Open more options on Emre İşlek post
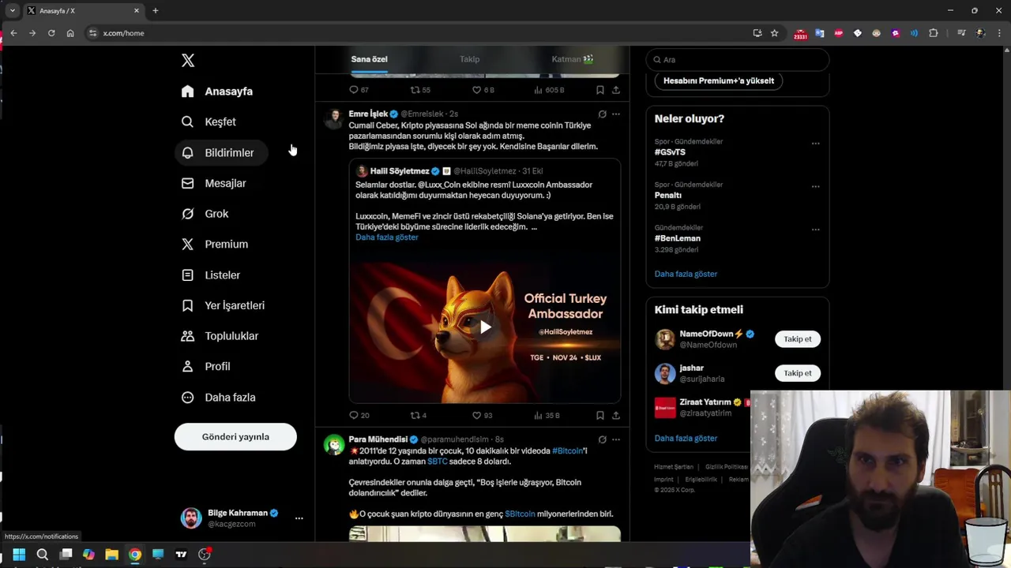Viewport: 1011px width, 568px height. (x=616, y=114)
